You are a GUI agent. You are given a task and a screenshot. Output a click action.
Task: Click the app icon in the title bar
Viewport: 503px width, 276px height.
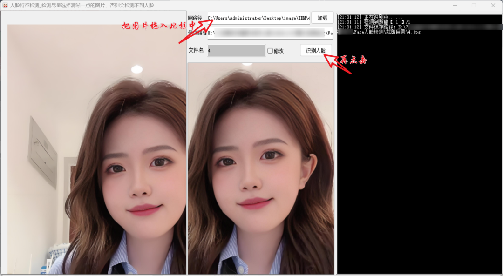pyautogui.click(x=5, y=6)
